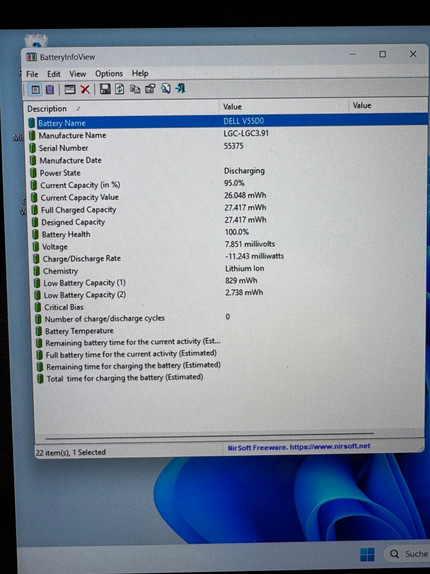Select the Full Charged Capacity row label

pyautogui.click(x=78, y=210)
